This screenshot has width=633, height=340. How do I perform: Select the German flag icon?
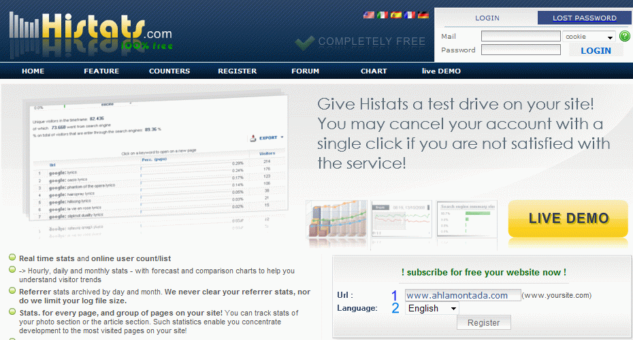pyautogui.click(x=423, y=16)
